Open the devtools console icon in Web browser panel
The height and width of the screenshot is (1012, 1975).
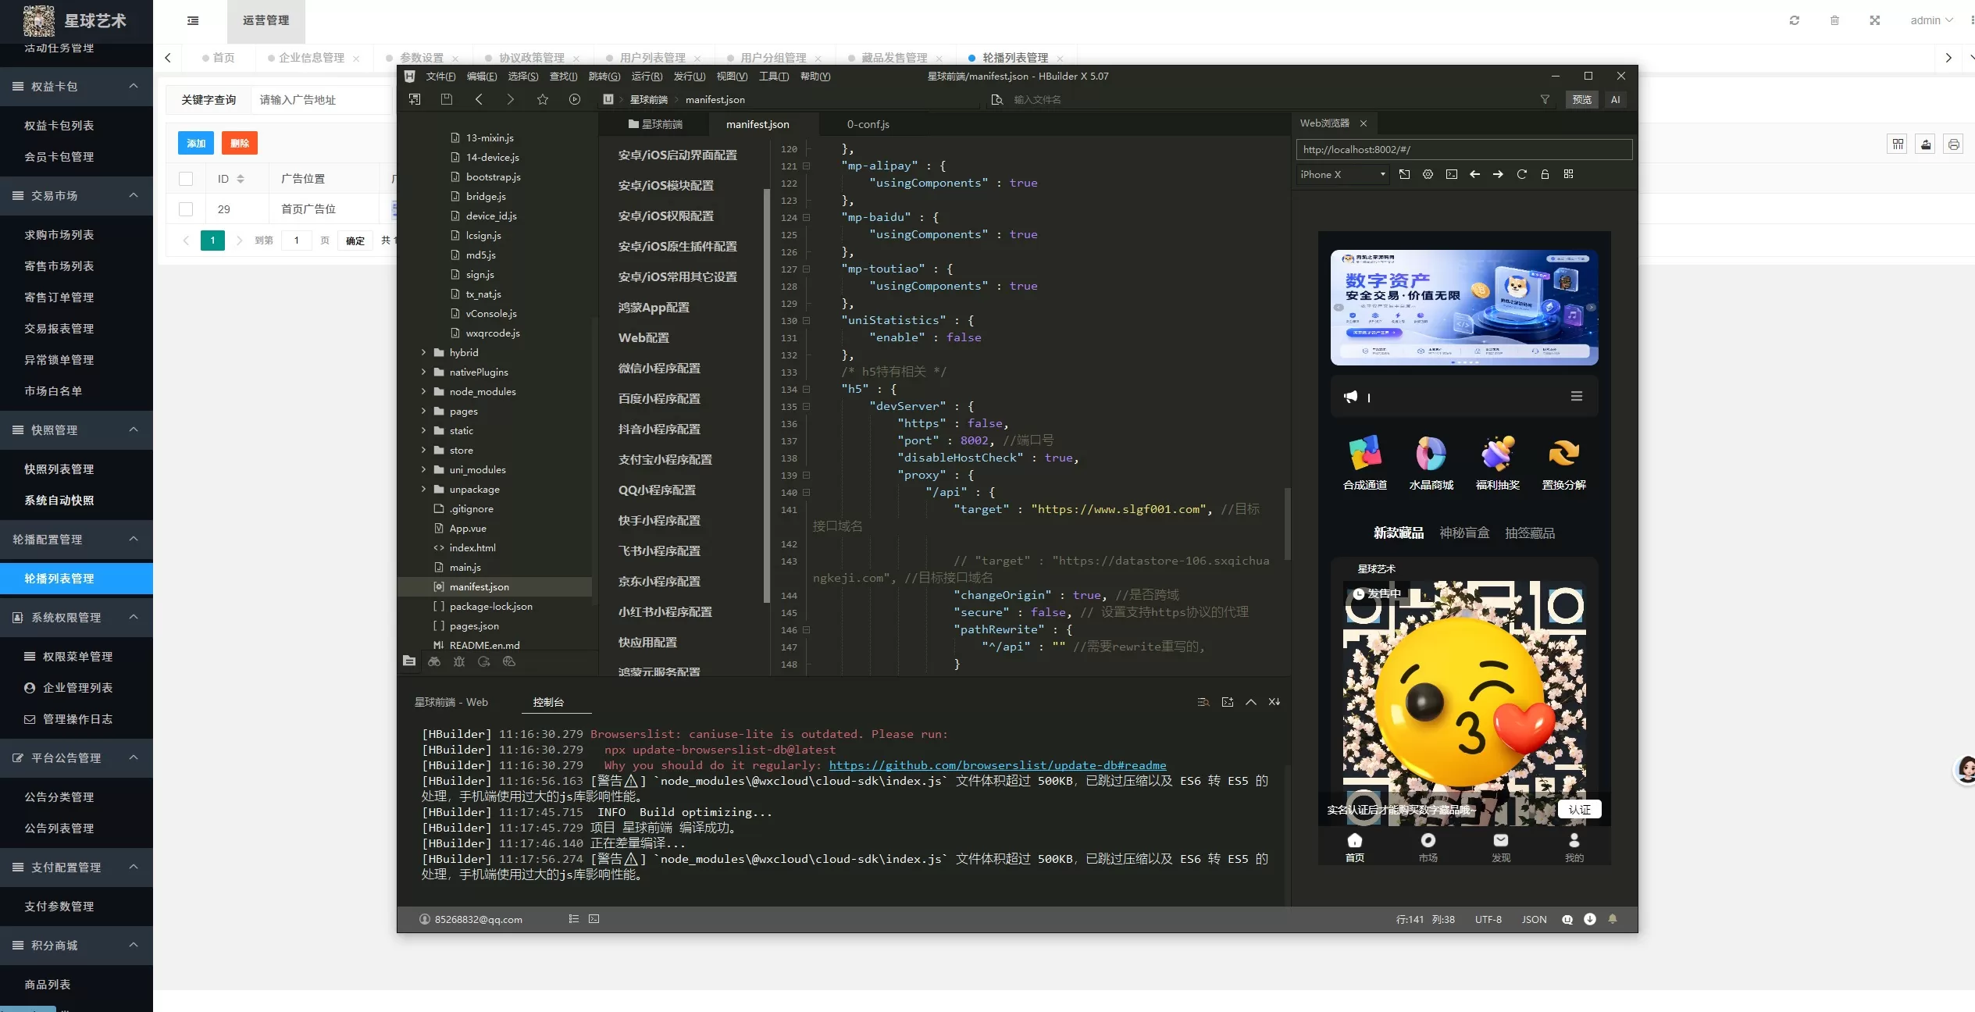point(1451,174)
